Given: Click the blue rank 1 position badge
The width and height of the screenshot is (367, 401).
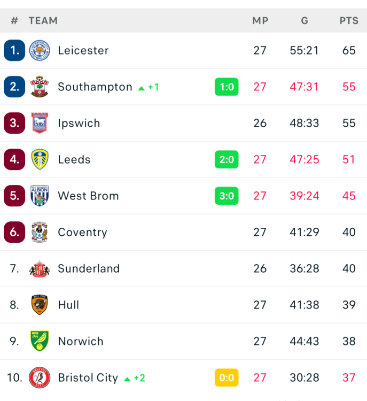Looking at the screenshot, I should 14,50.
